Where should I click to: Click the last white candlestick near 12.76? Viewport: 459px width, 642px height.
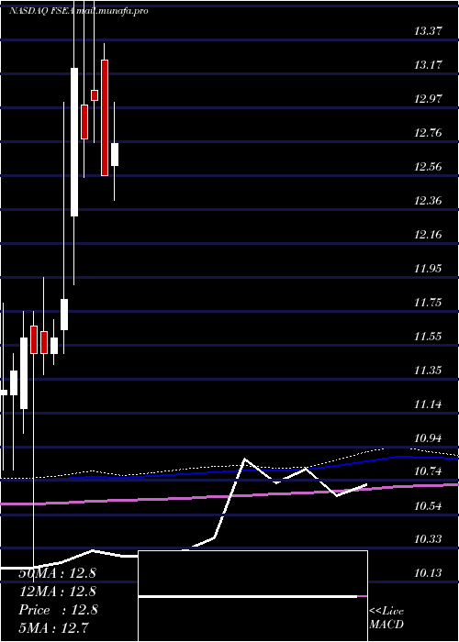tap(115, 154)
